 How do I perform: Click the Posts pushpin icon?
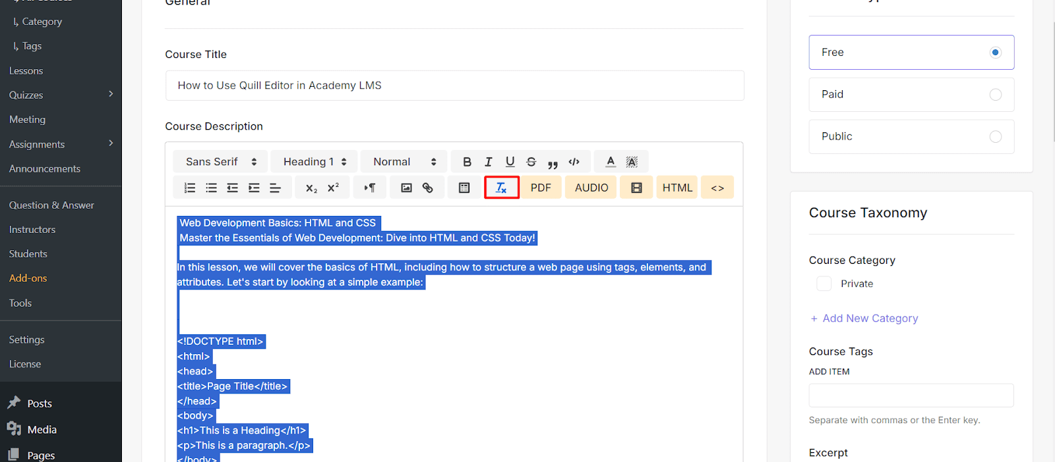click(x=14, y=403)
